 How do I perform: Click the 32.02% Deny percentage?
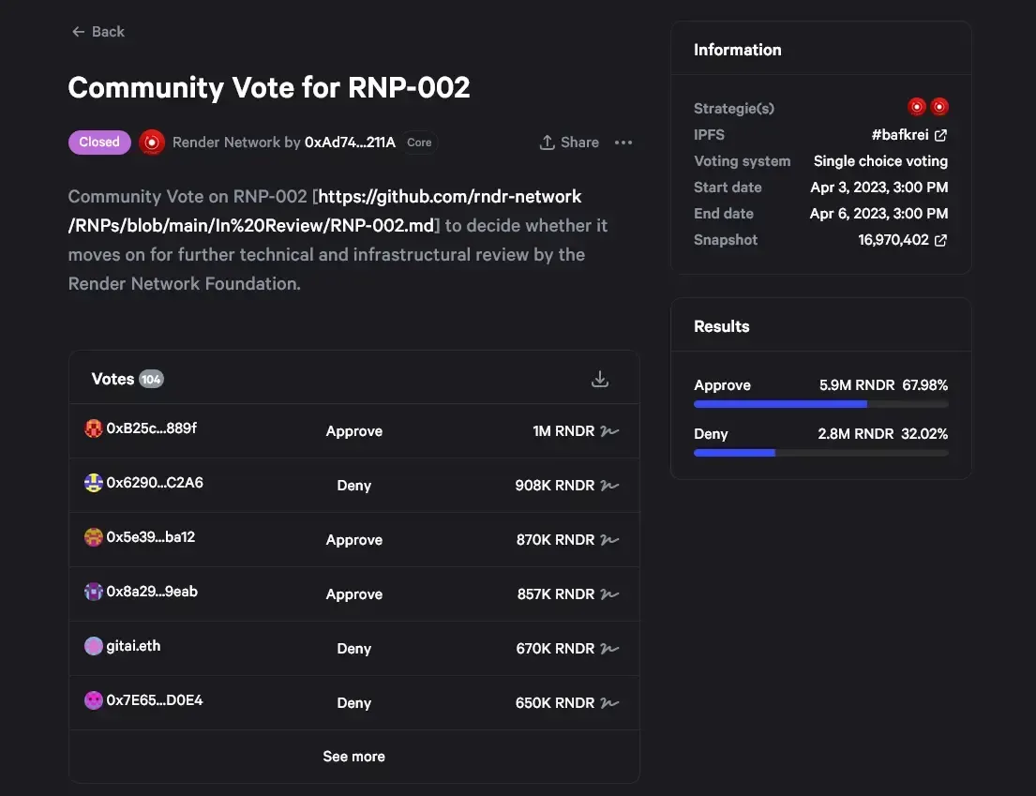(924, 434)
